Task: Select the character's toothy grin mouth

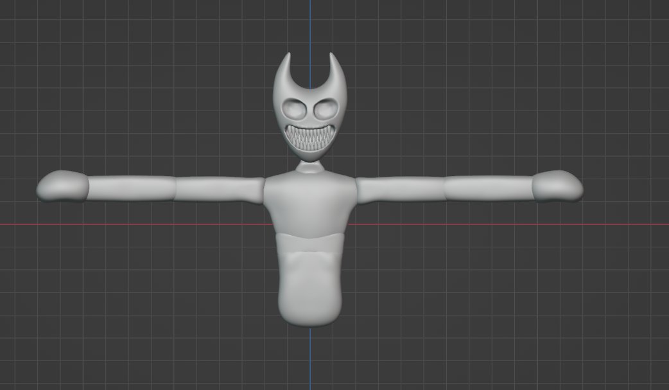Action: 309,137
